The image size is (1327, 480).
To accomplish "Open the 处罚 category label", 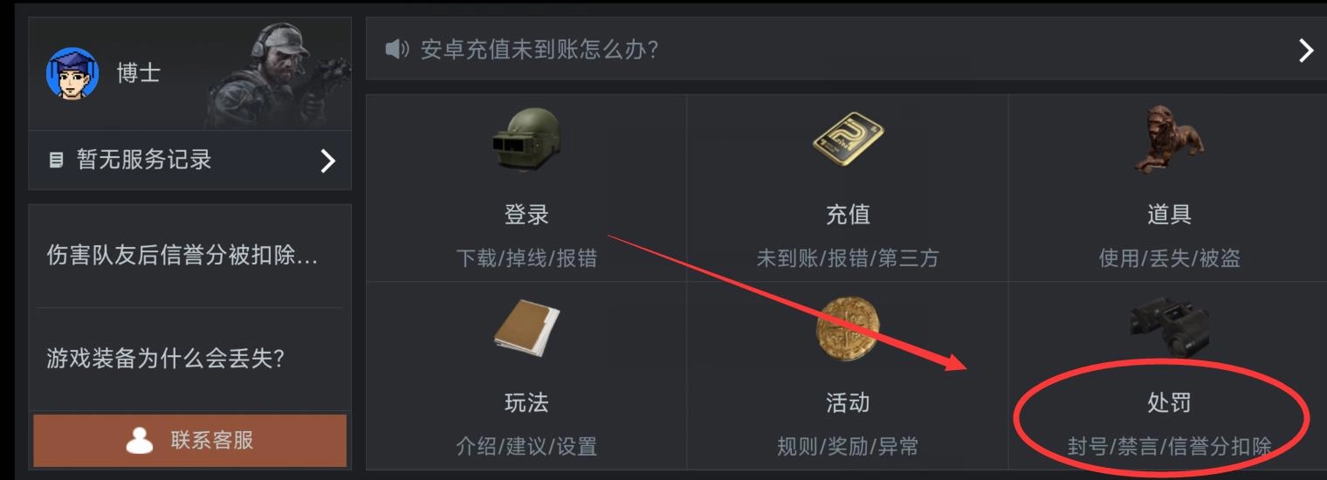I will tap(1169, 402).
